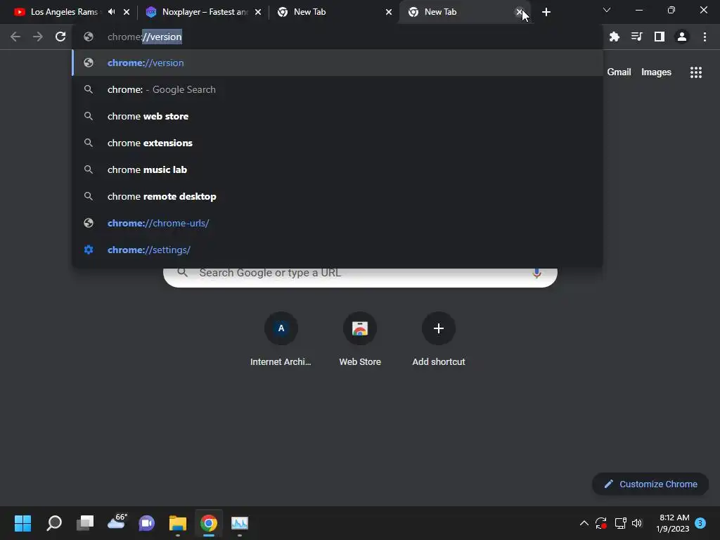The width and height of the screenshot is (720, 540).
Task: Open the Google apps grid
Action: [696, 72]
